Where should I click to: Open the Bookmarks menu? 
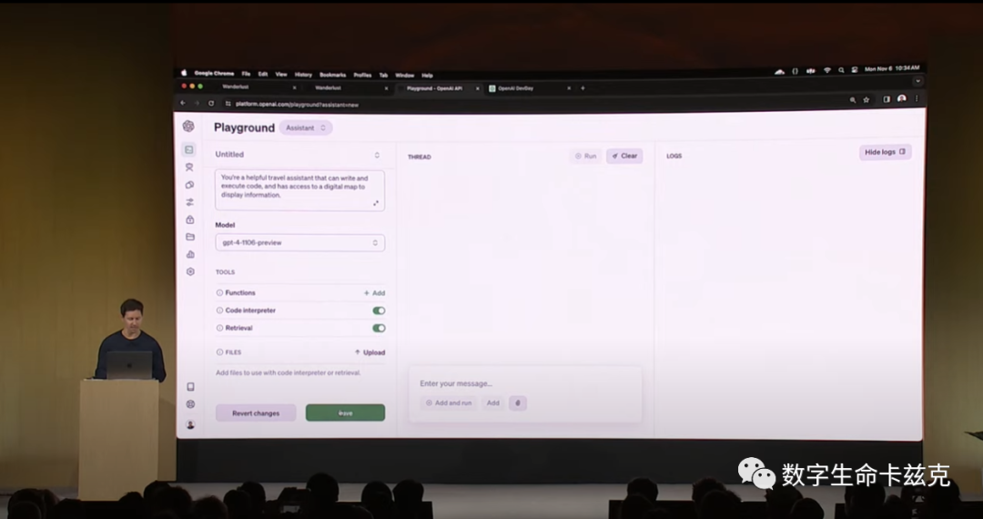point(332,75)
